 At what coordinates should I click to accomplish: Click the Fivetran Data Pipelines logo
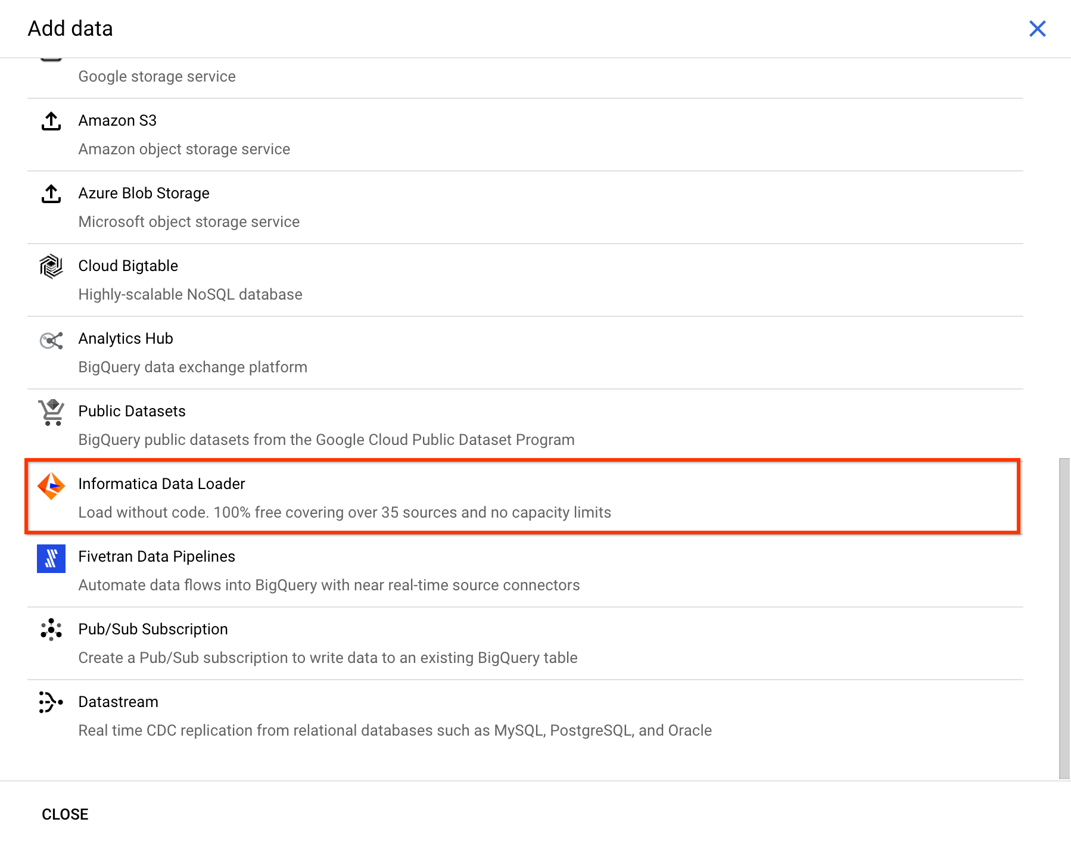(51, 559)
